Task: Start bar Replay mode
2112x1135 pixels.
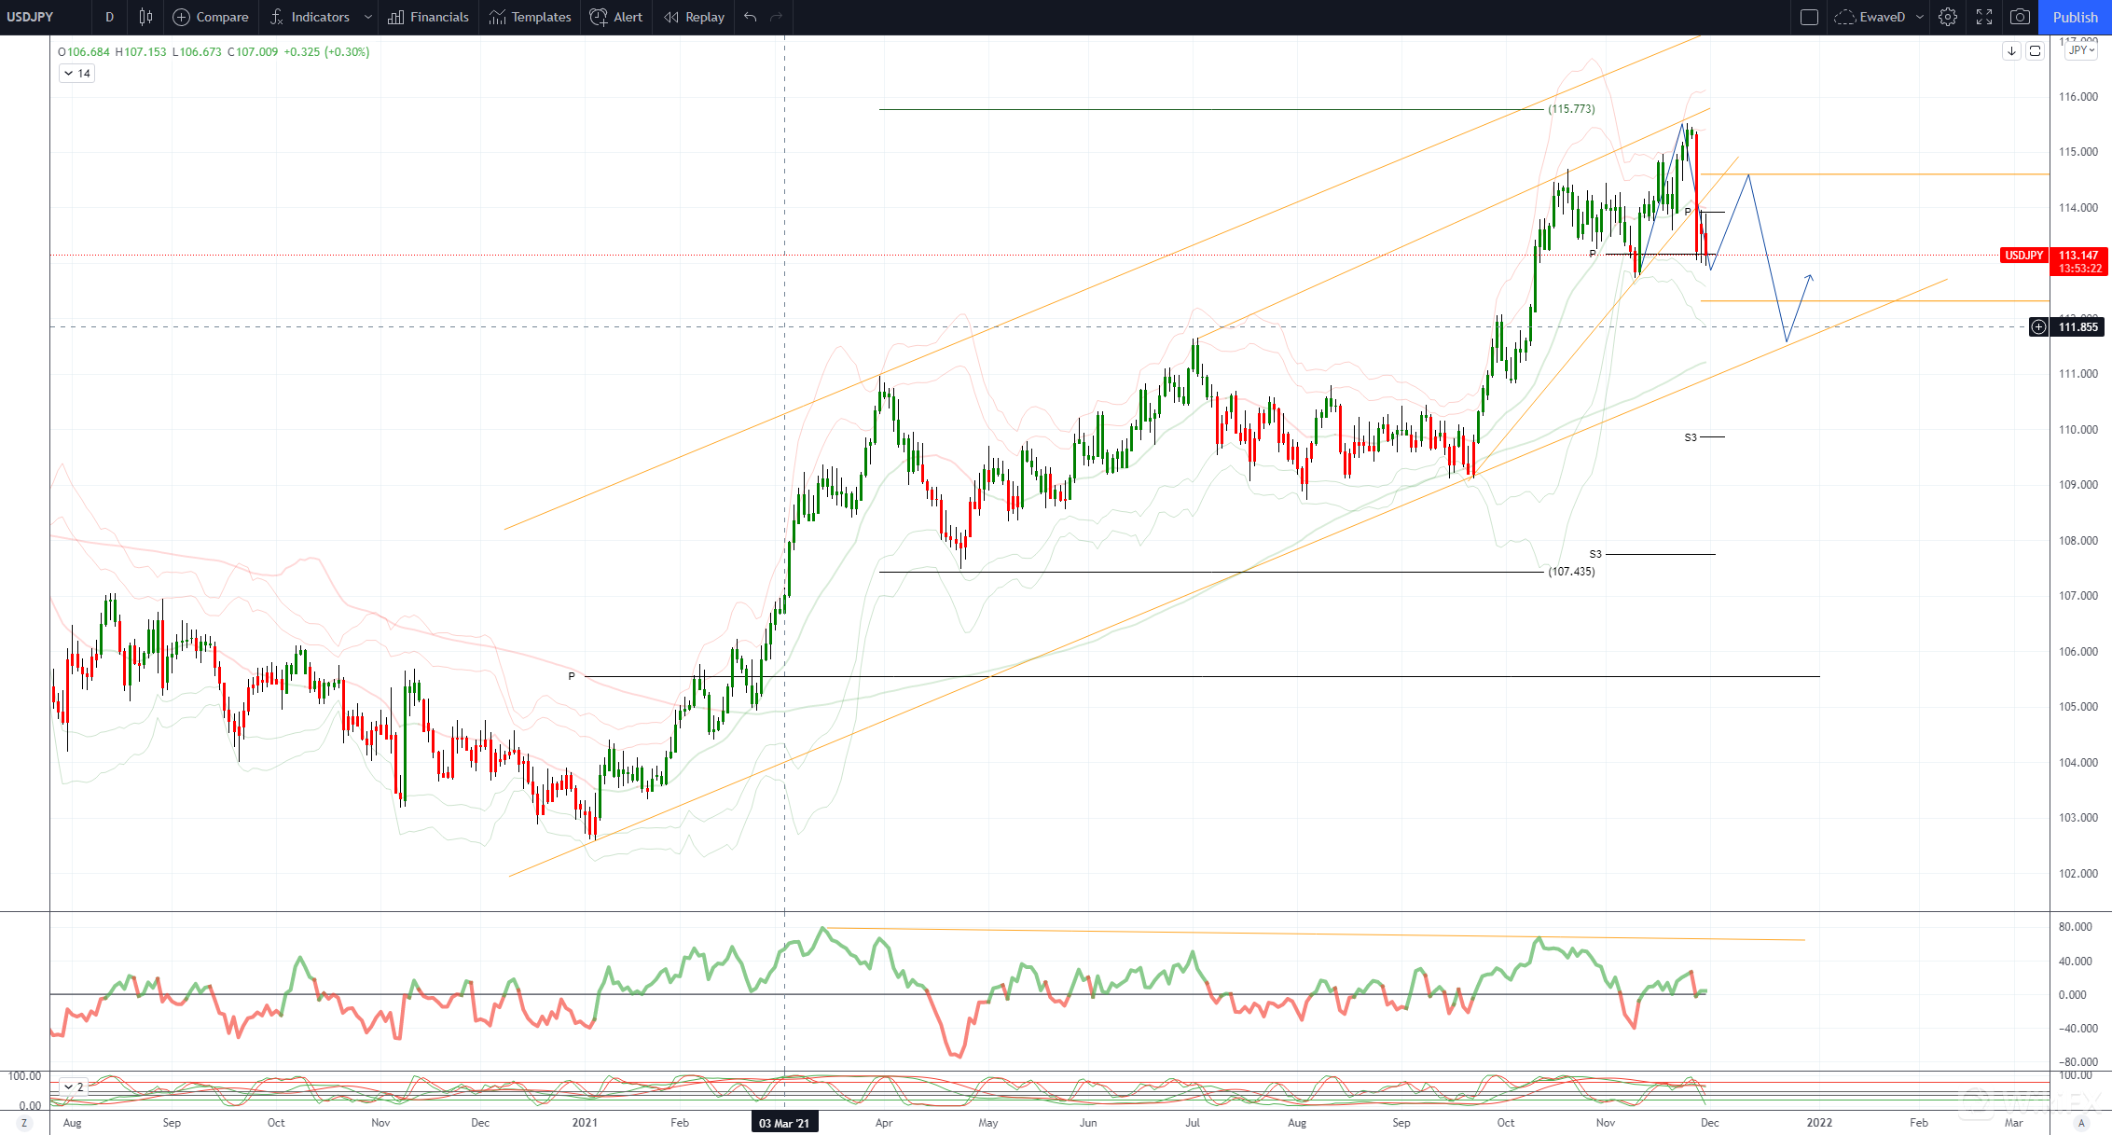Action: coord(694,17)
